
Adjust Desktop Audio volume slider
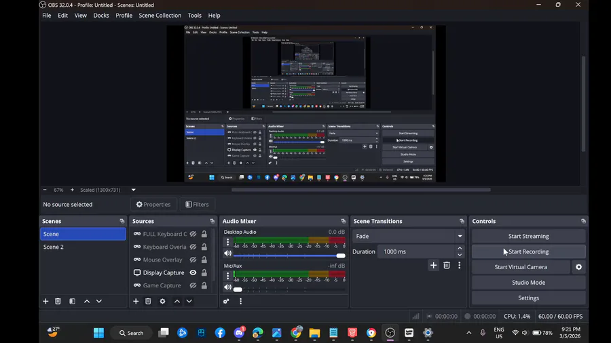pos(289,256)
